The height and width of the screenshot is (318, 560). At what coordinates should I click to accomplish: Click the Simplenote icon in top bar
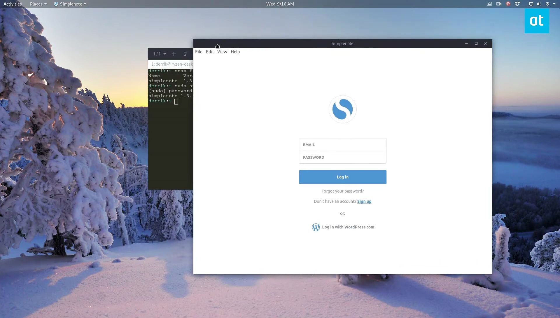(x=56, y=4)
